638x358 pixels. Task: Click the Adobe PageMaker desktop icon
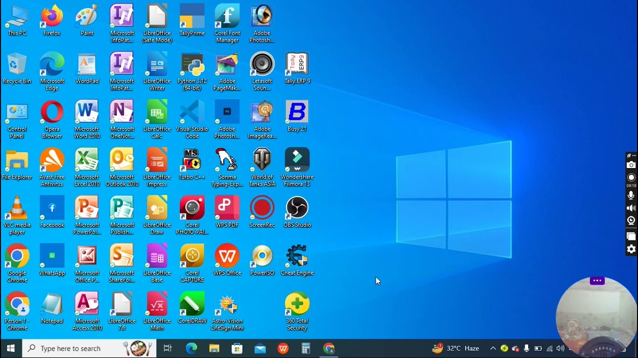pyautogui.click(x=227, y=72)
